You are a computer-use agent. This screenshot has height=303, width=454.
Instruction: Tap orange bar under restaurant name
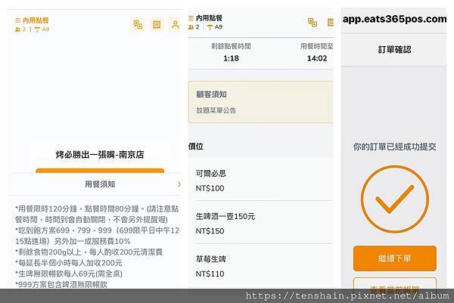click(100, 171)
